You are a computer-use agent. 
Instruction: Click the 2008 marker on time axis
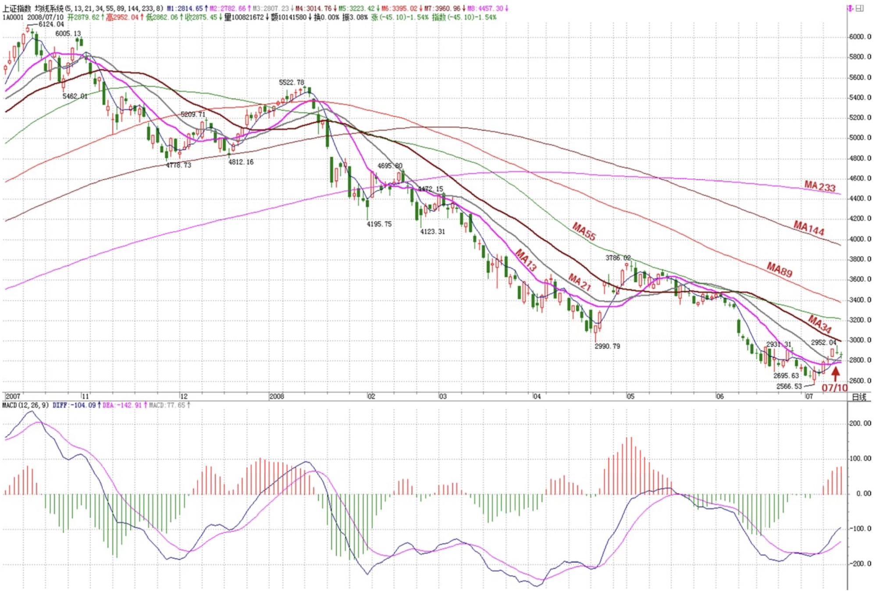tap(277, 396)
